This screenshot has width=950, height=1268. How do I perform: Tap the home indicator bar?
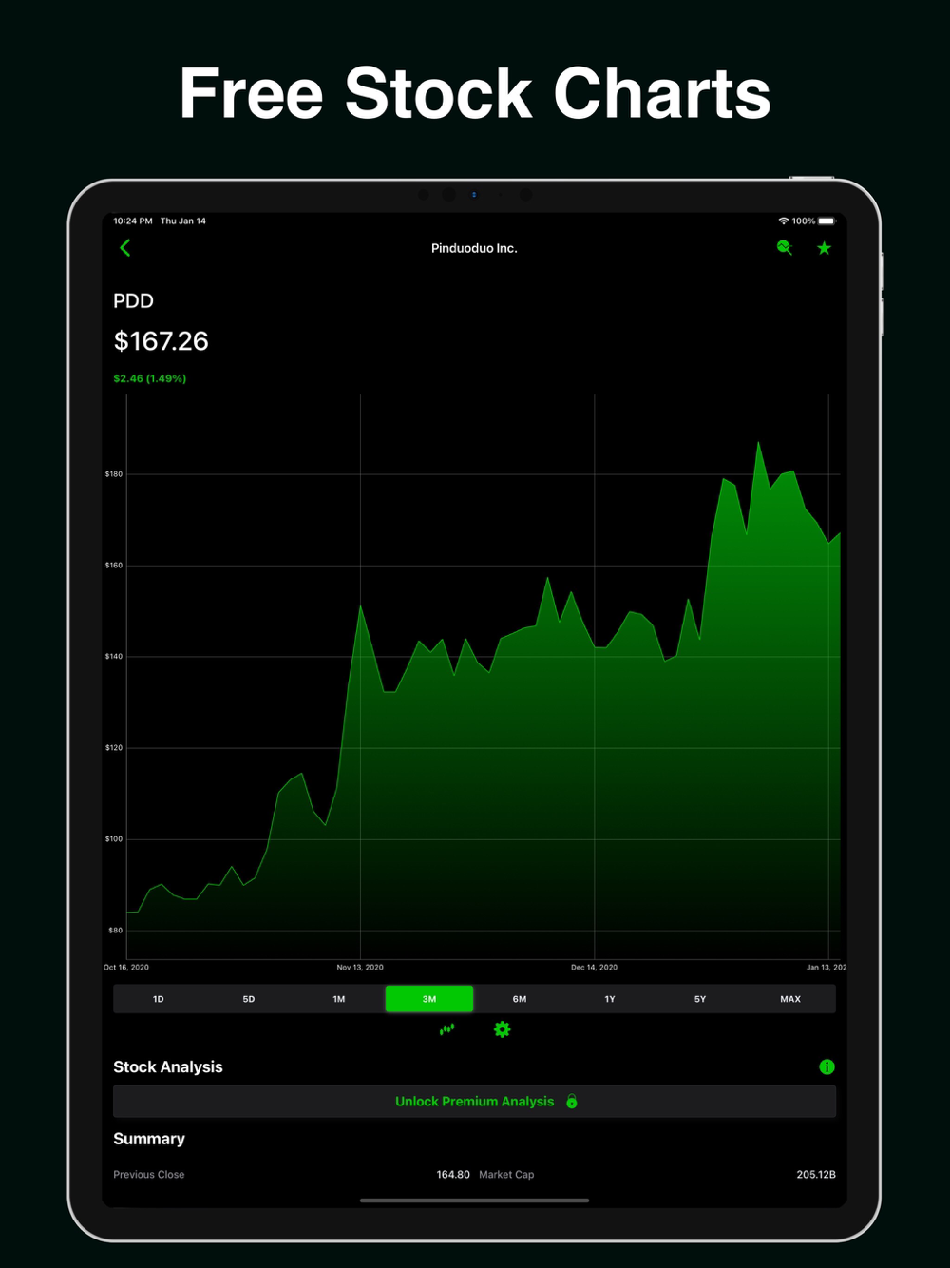click(475, 1201)
